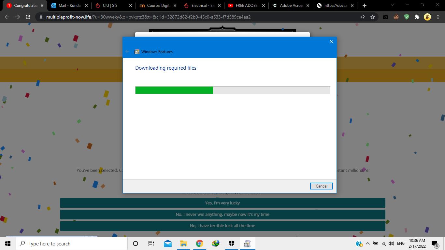Screen dimensions: 445x250
Task: Open a new browser tab
Action: (365, 6)
